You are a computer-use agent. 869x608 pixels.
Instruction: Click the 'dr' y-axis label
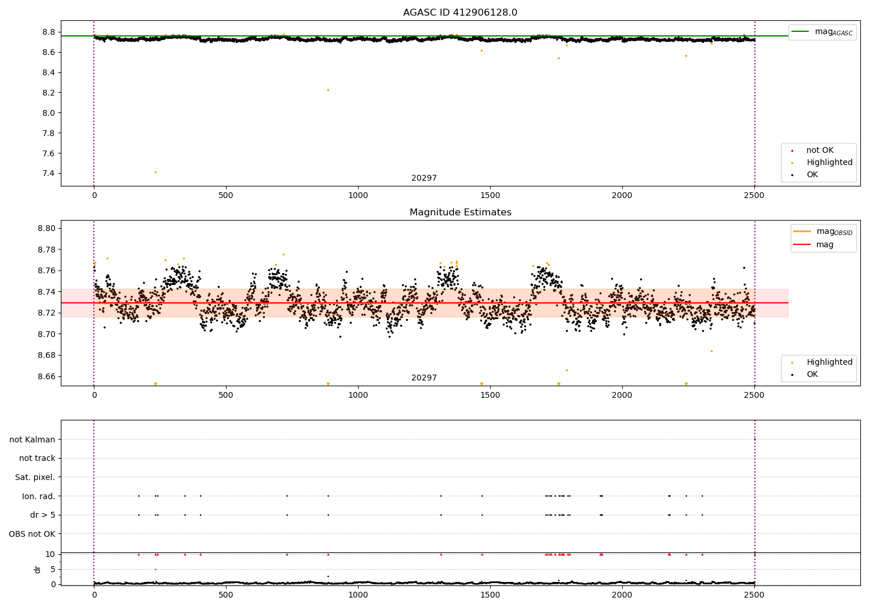pyautogui.click(x=38, y=569)
